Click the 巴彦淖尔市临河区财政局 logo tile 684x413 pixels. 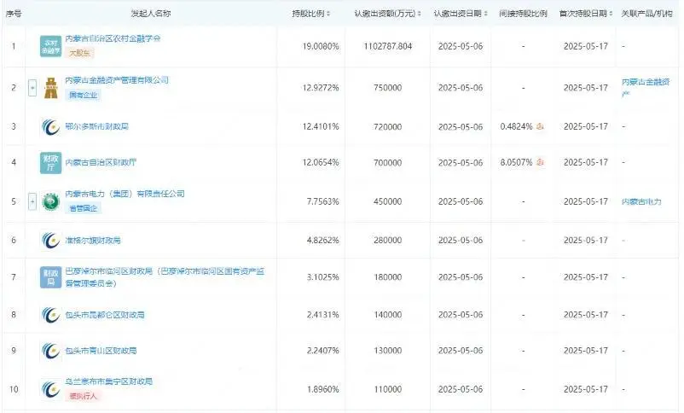[50, 277]
